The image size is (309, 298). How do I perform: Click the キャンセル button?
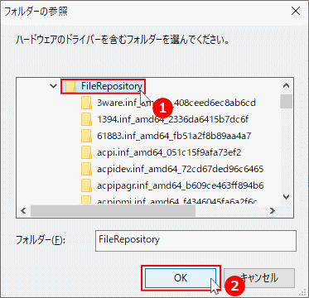click(259, 278)
